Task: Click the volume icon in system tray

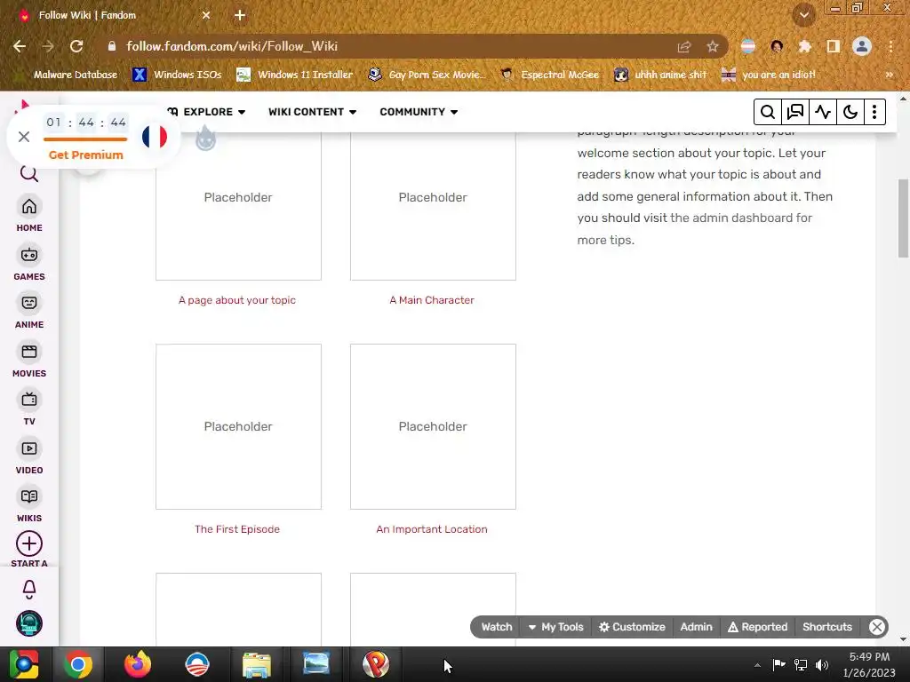Action: [822, 664]
